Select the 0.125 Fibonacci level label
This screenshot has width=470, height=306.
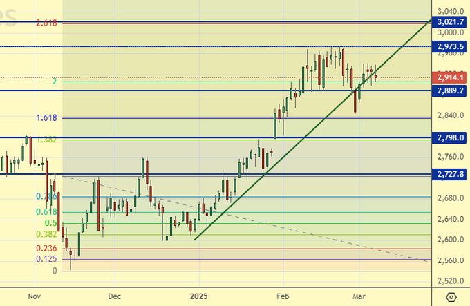tap(46, 259)
